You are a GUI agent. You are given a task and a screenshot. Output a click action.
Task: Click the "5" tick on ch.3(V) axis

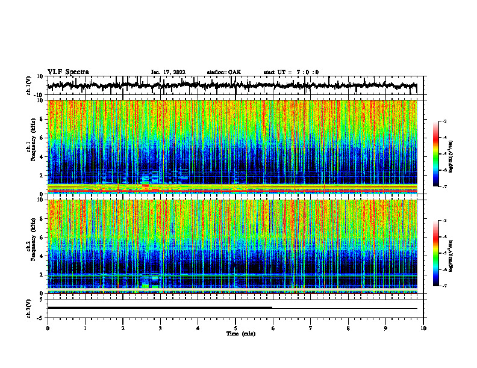tap(42, 299)
